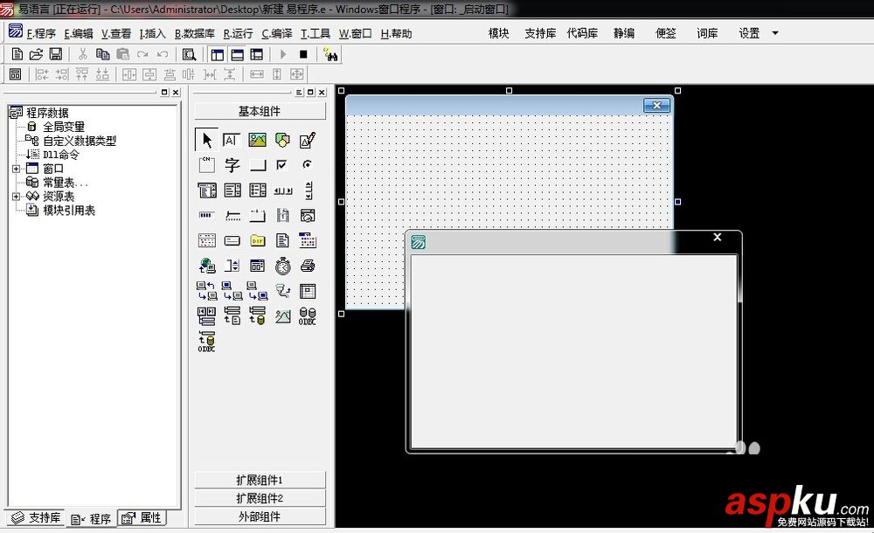Click the Paste toolbar icon
The height and width of the screenshot is (533, 874).
[122, 54]
